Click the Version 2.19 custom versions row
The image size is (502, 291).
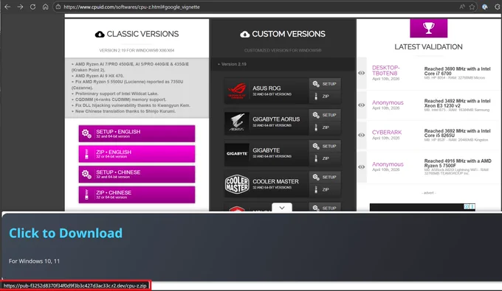click(283, 64)
